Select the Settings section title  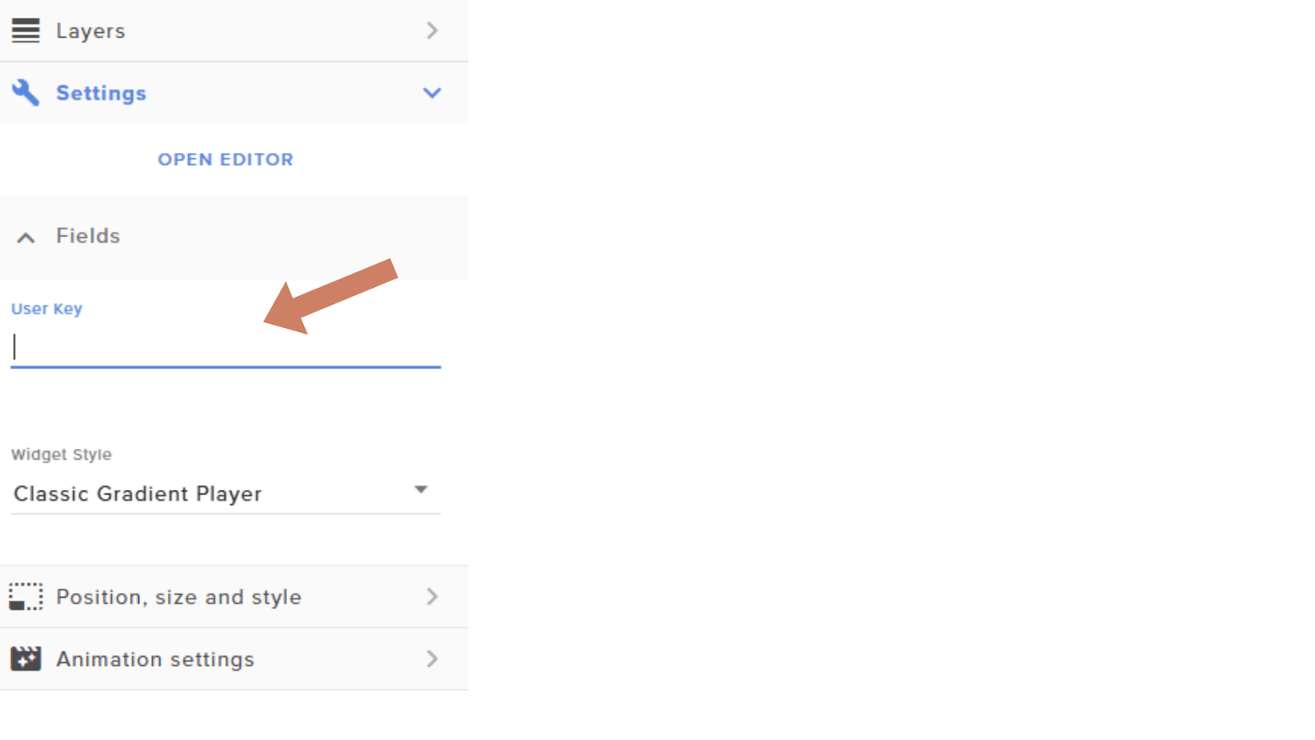tap(101, 93)
